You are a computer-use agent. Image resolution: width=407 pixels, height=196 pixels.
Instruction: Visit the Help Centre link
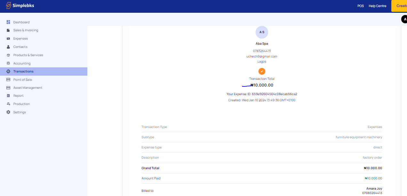pyautogui.click(x=377, y=6)
